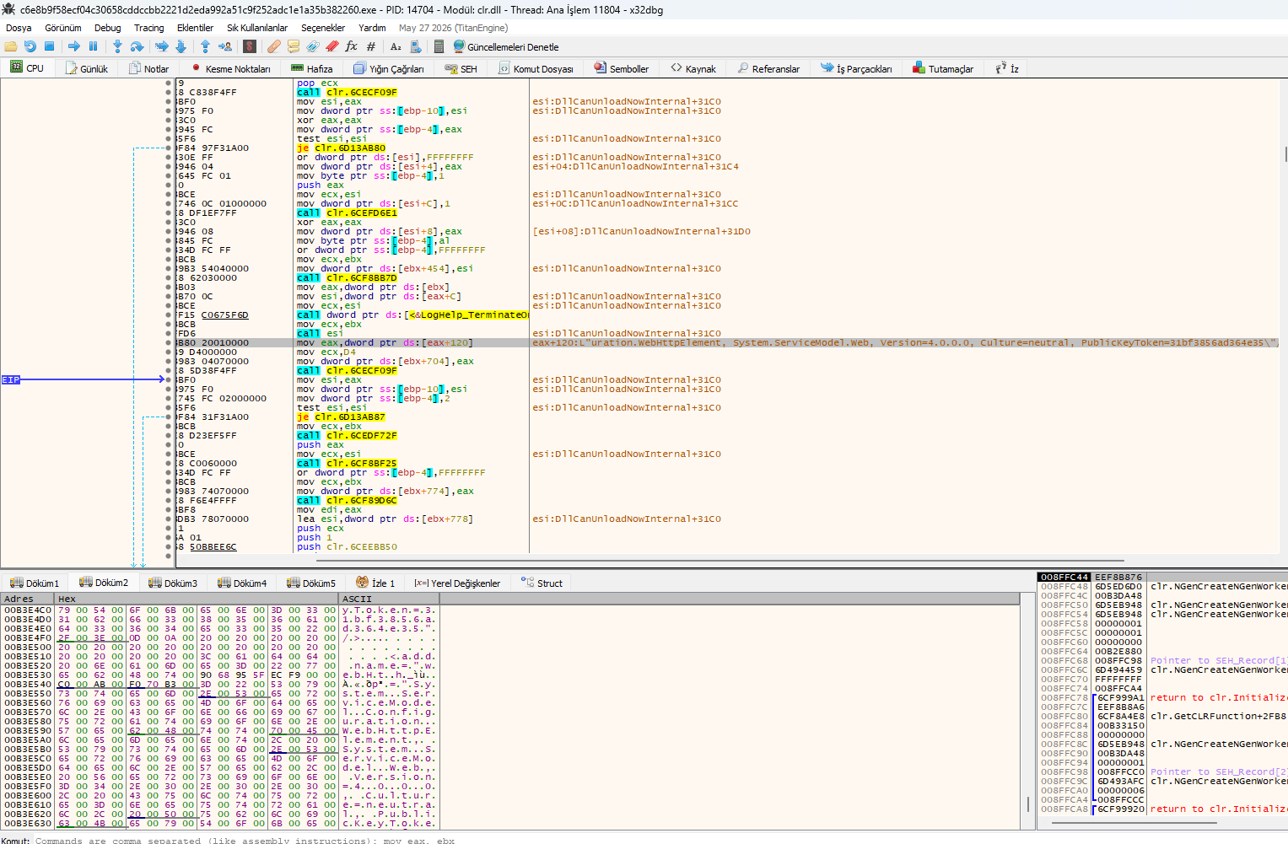This screenshot has height=844, width=1288.
Task: Click the globe icon for Güncellemeleri Denetle
Action: click(459, 46)
